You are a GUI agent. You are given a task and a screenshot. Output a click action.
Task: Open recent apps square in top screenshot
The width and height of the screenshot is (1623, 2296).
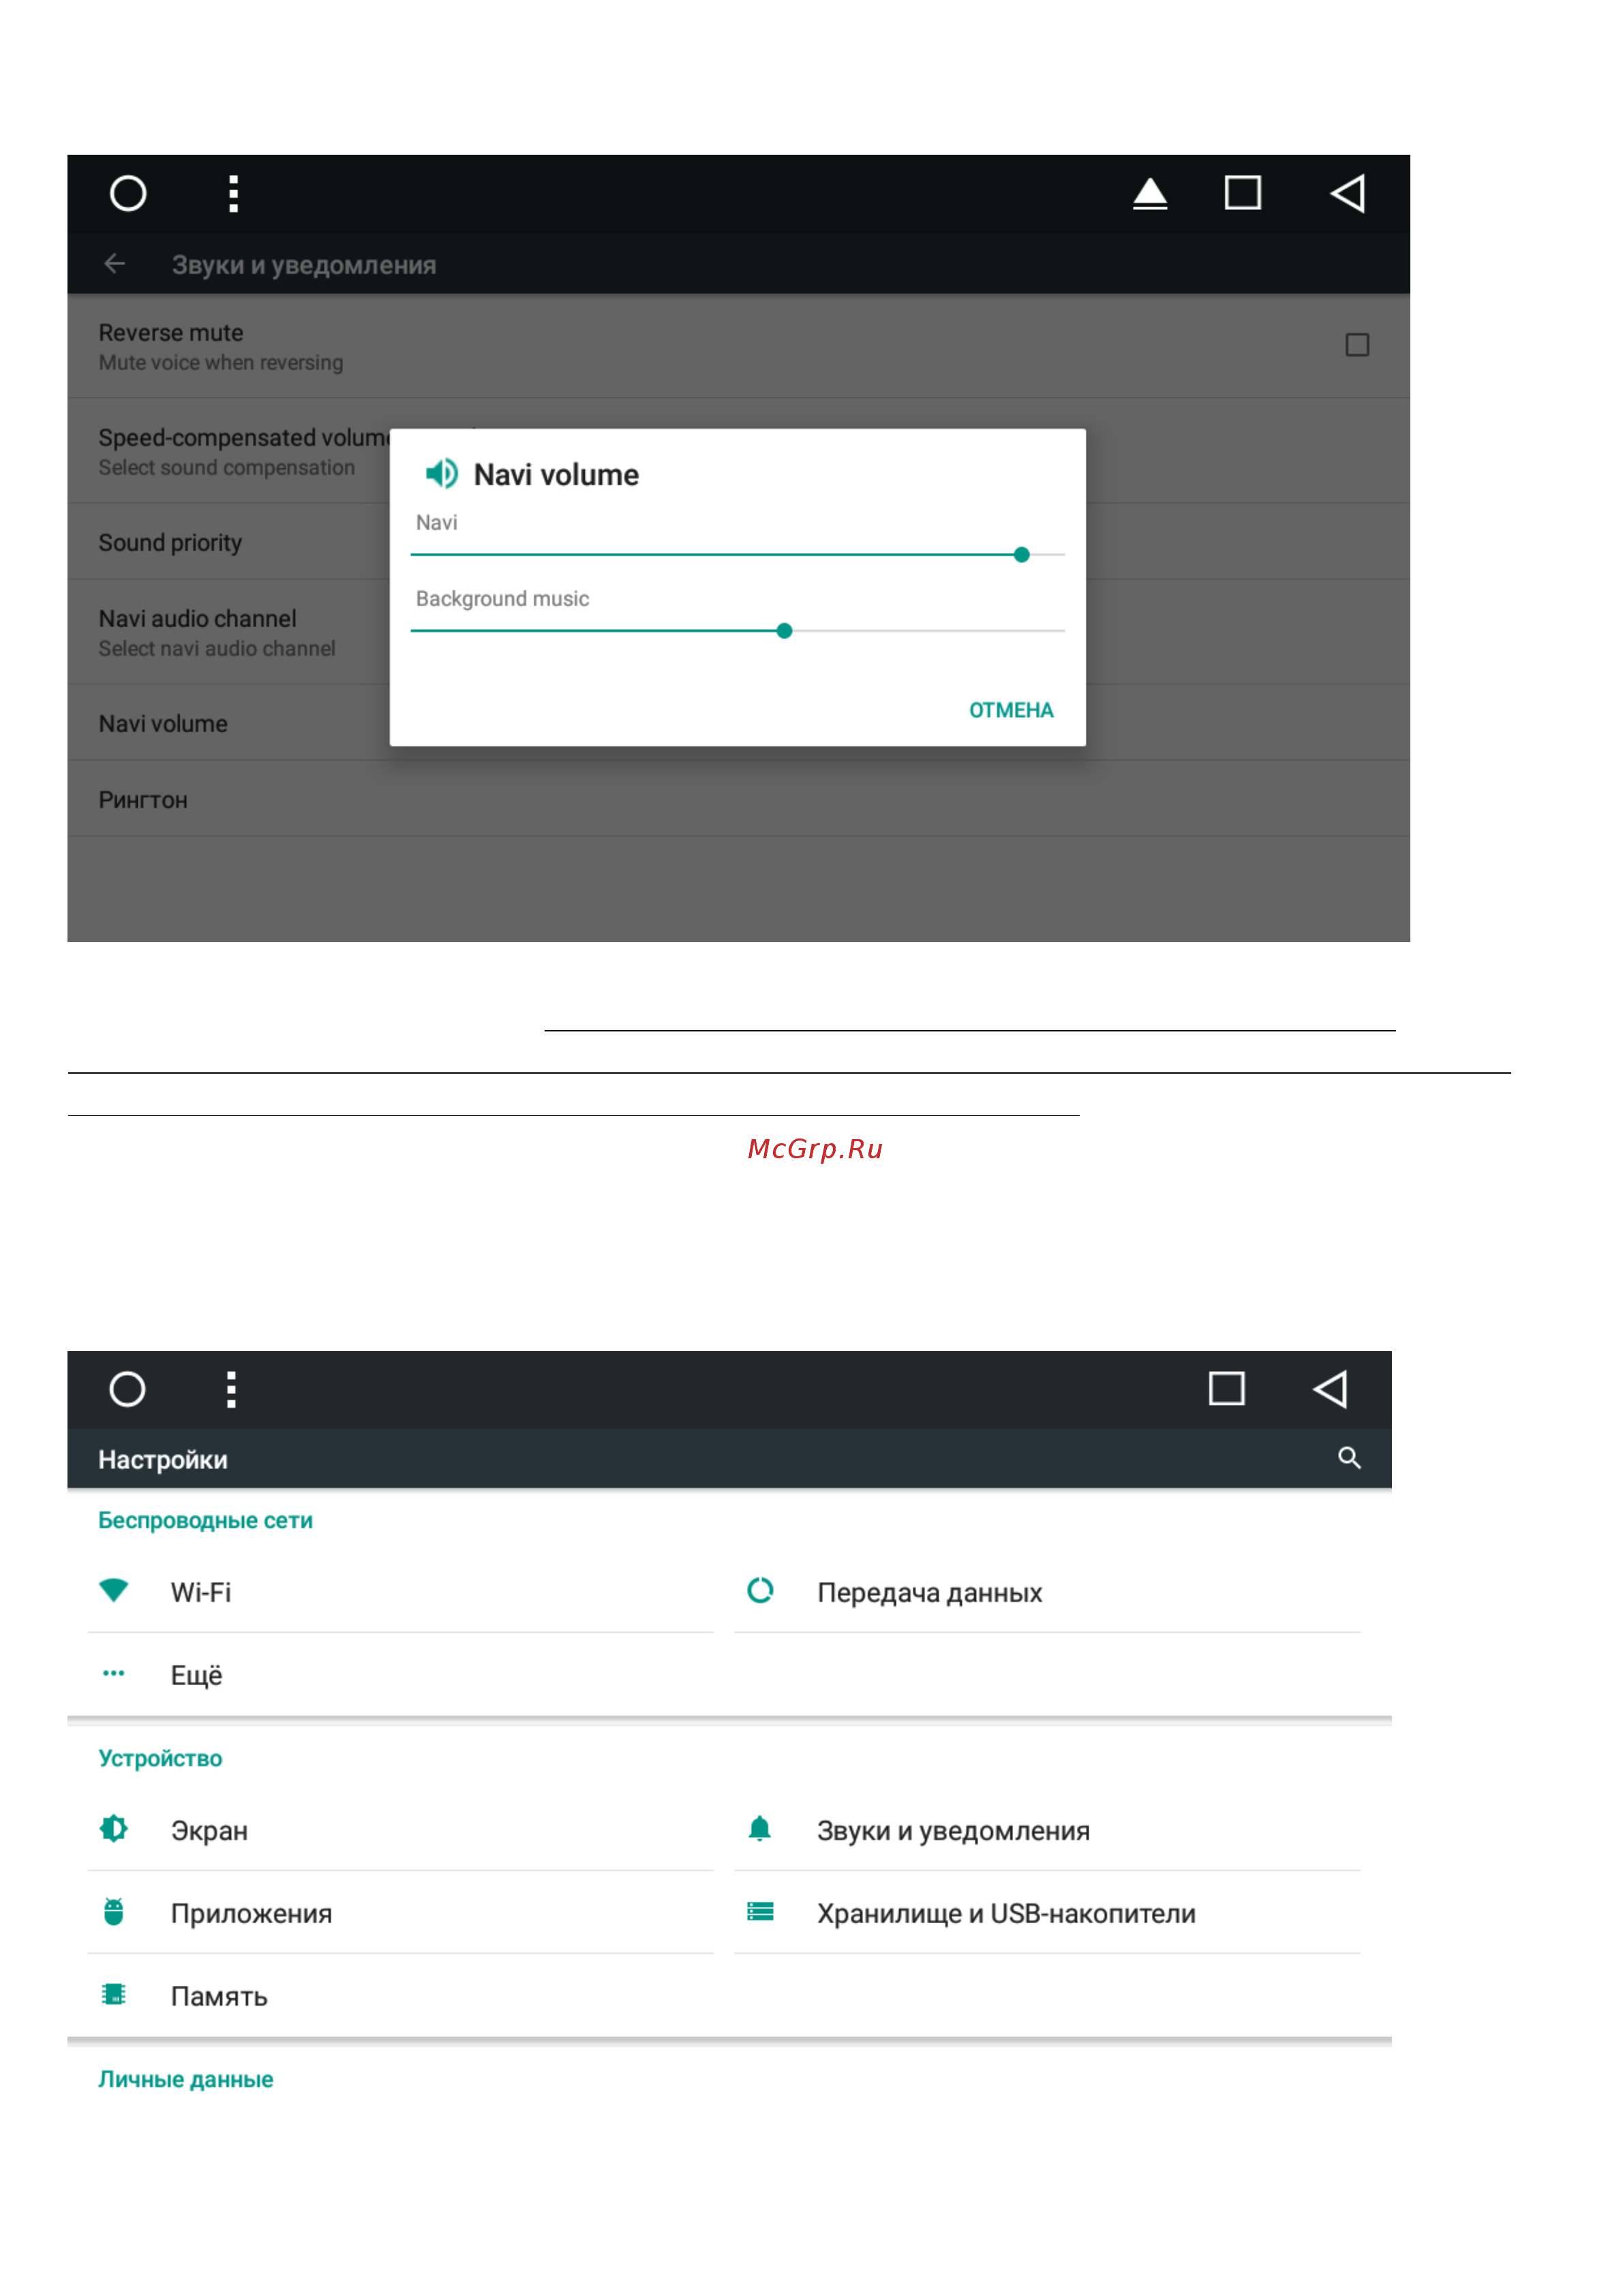coord(1242,193)
